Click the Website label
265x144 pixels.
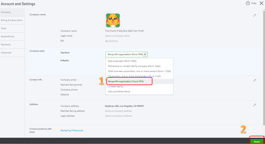(x=64, y=94)
